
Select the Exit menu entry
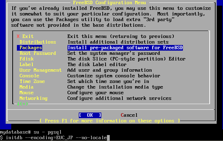(28, 36)
